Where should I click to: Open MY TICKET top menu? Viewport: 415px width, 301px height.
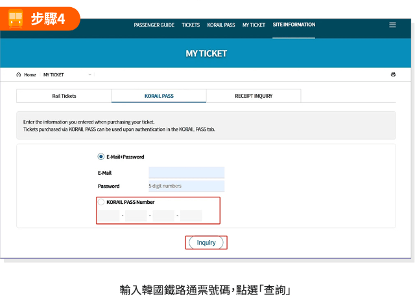click(254, 25)
